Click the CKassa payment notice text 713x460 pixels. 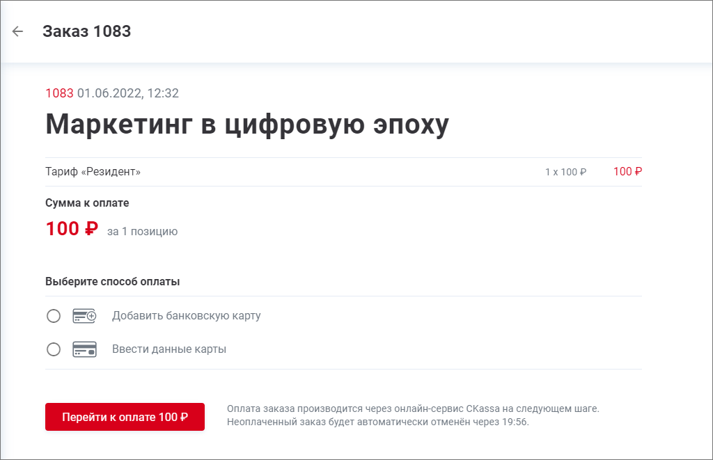pos(412,415)
